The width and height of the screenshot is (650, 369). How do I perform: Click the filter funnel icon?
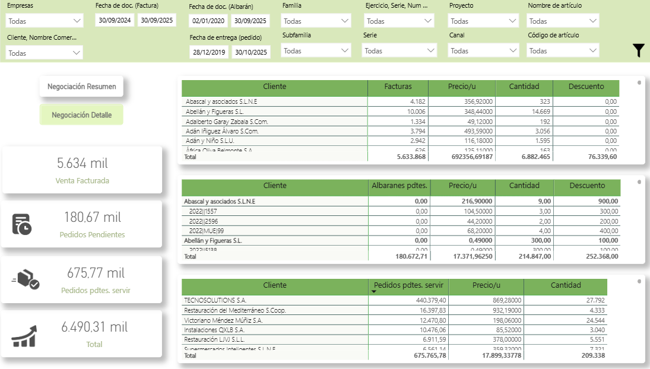pos(638,50)
